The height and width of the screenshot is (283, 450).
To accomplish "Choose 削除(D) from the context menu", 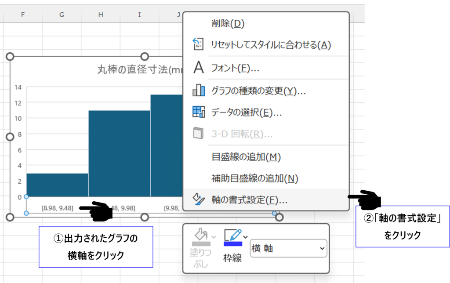I will (x=227, y=23).
